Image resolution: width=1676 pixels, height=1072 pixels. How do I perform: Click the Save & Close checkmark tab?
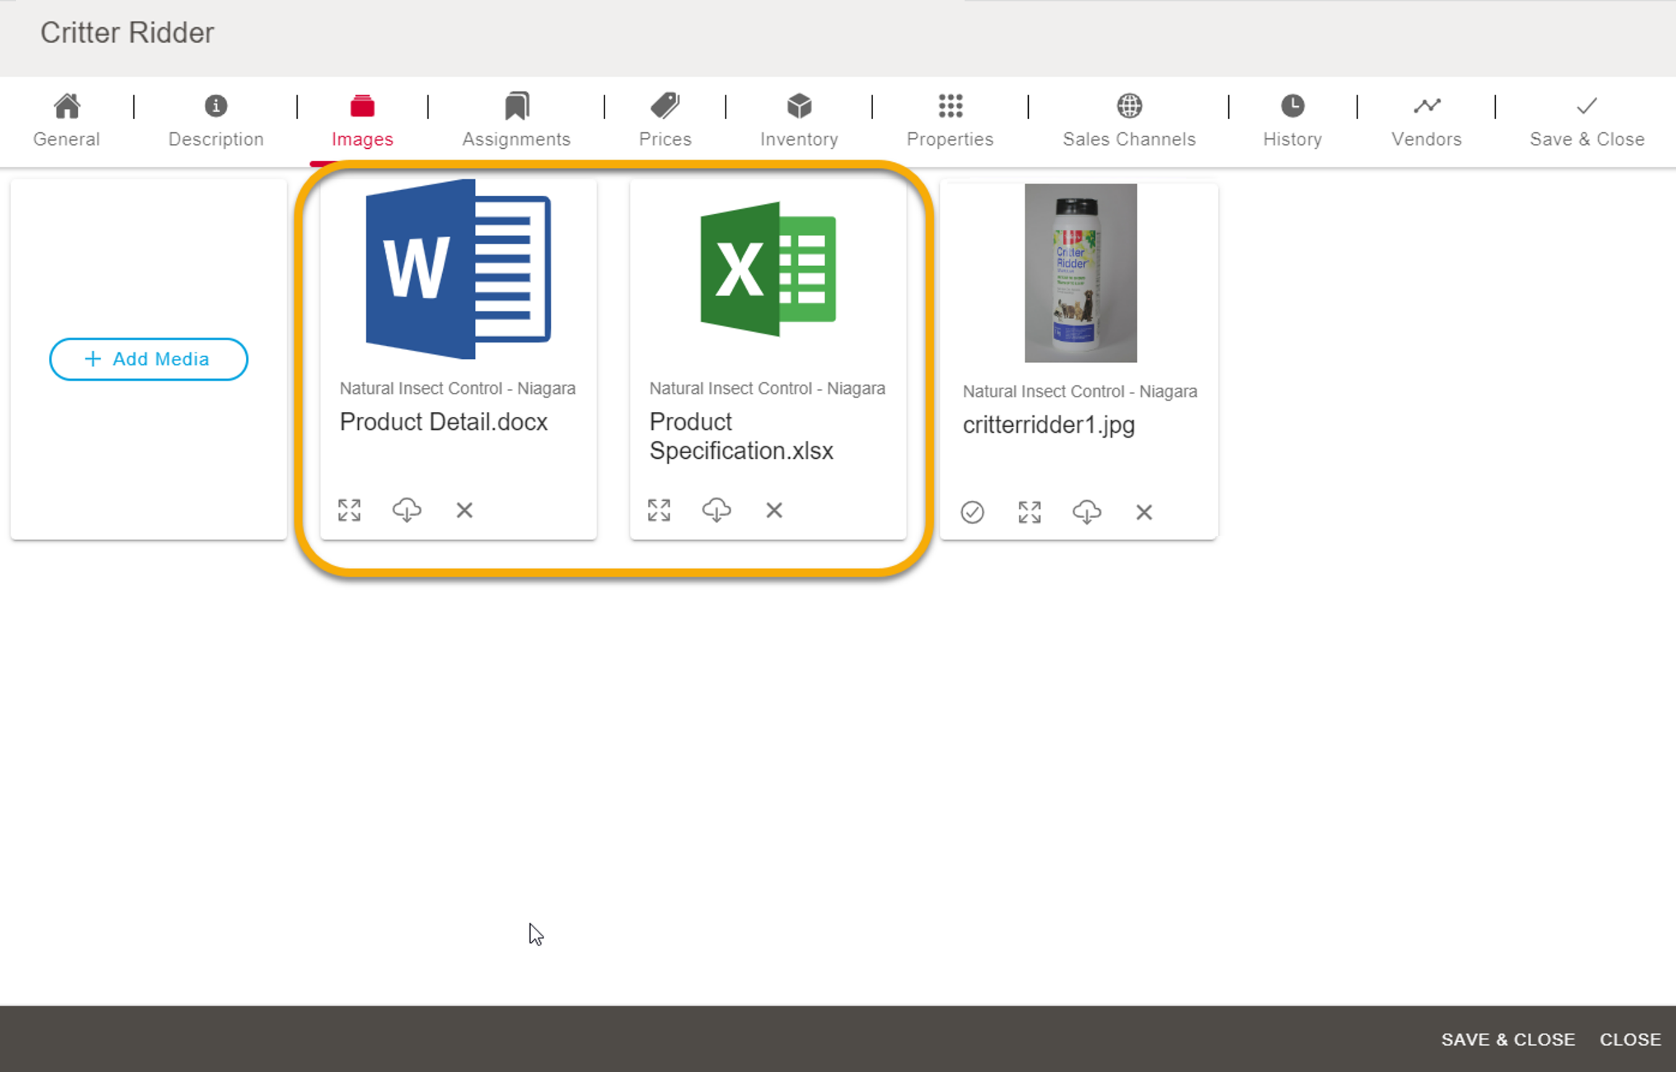coord(1587,120)
